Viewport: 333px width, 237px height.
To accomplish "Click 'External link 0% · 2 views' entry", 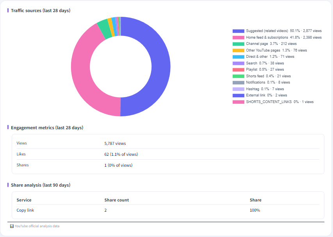I will coord(267,95).
